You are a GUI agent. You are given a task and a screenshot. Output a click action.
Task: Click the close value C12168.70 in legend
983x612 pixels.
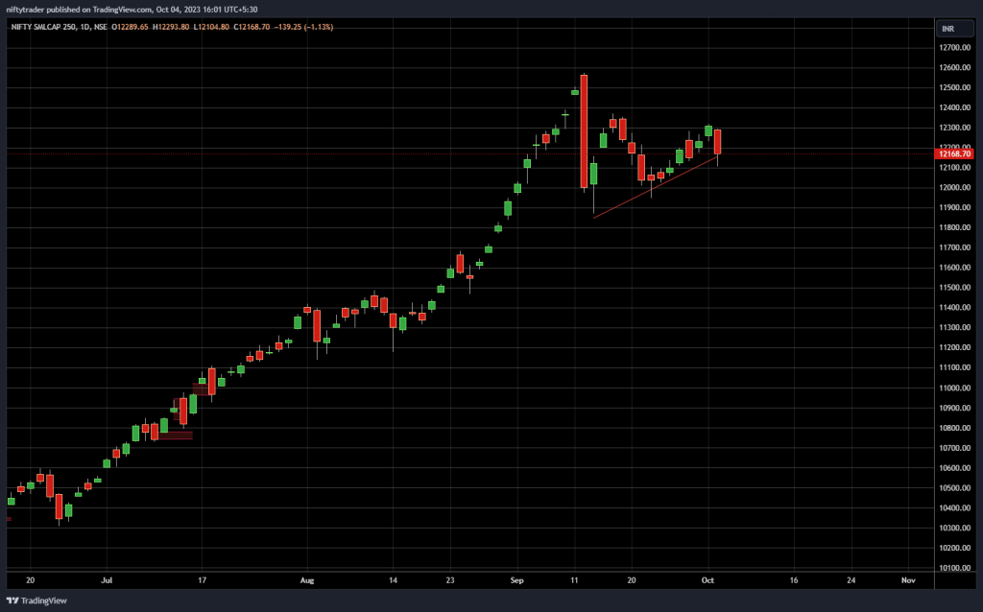(x=252, y=27)
